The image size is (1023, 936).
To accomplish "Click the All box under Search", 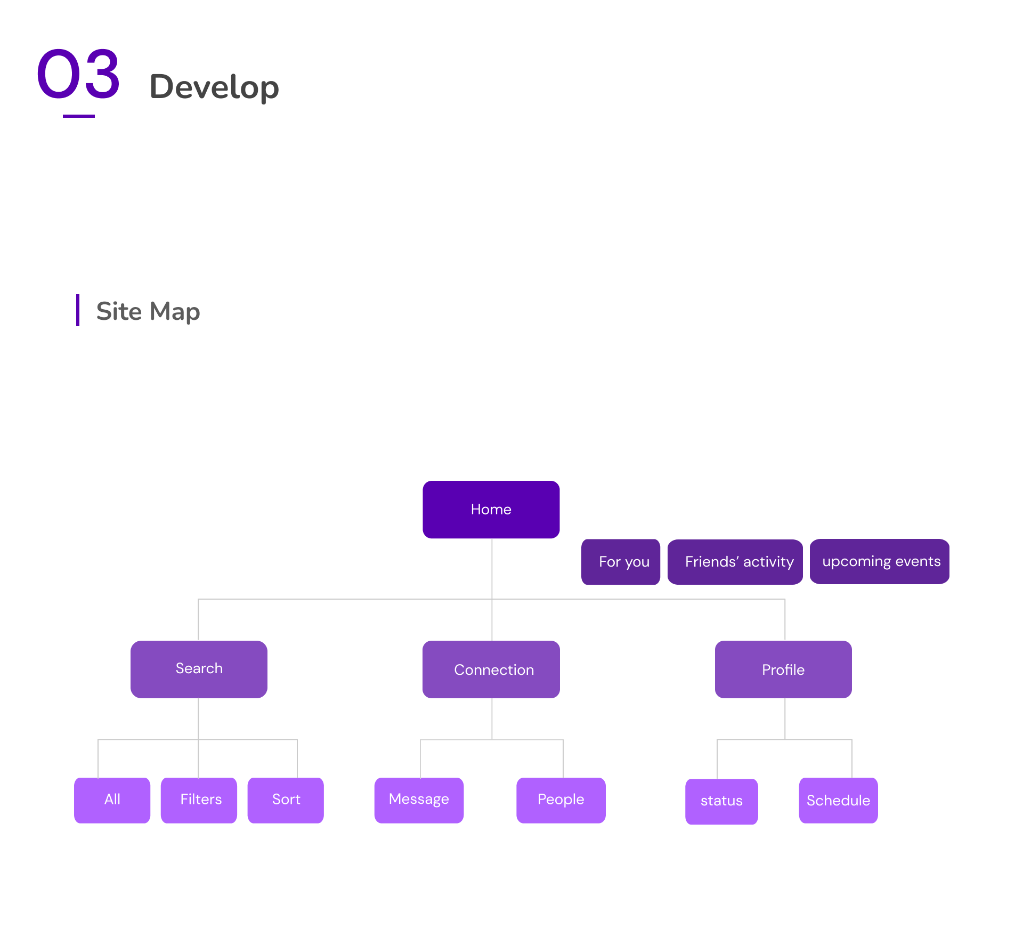I will 112,800.
